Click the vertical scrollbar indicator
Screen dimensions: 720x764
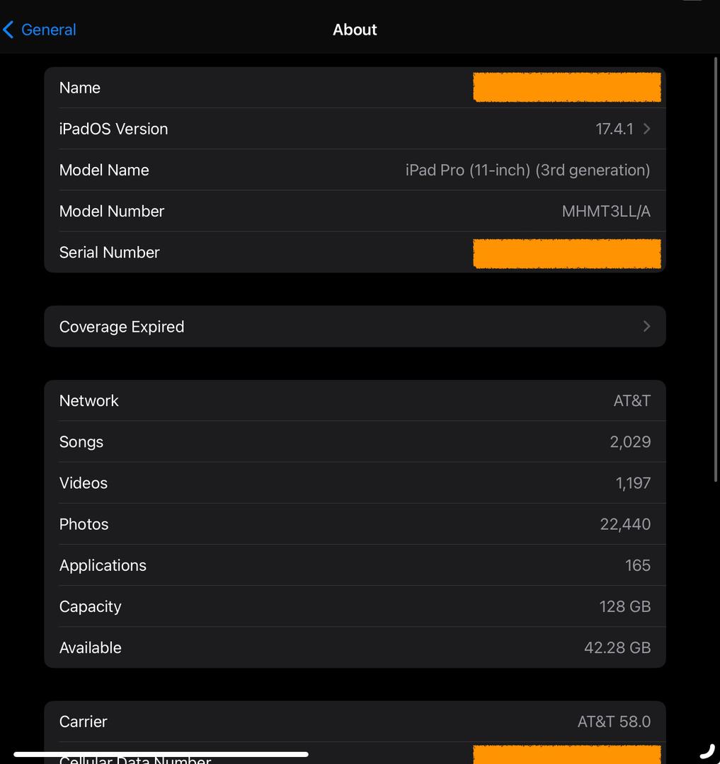pos(716,269)
